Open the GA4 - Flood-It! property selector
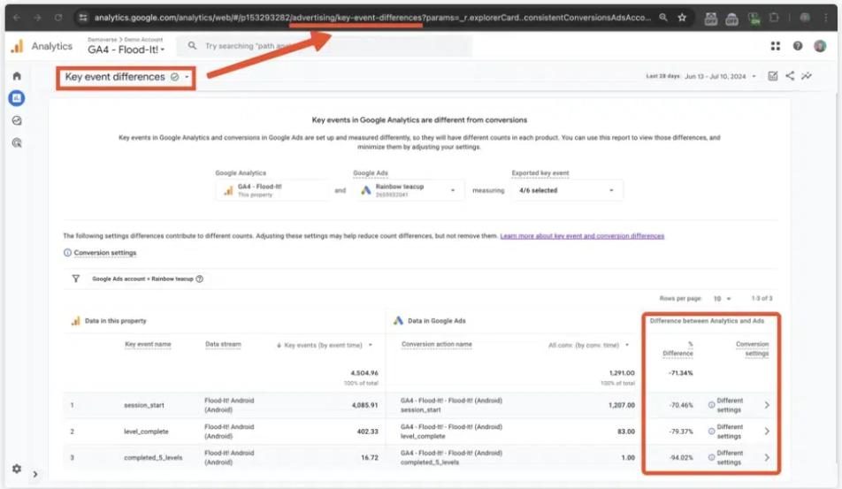Screen dimensions: 842x489 coord(126,50)
